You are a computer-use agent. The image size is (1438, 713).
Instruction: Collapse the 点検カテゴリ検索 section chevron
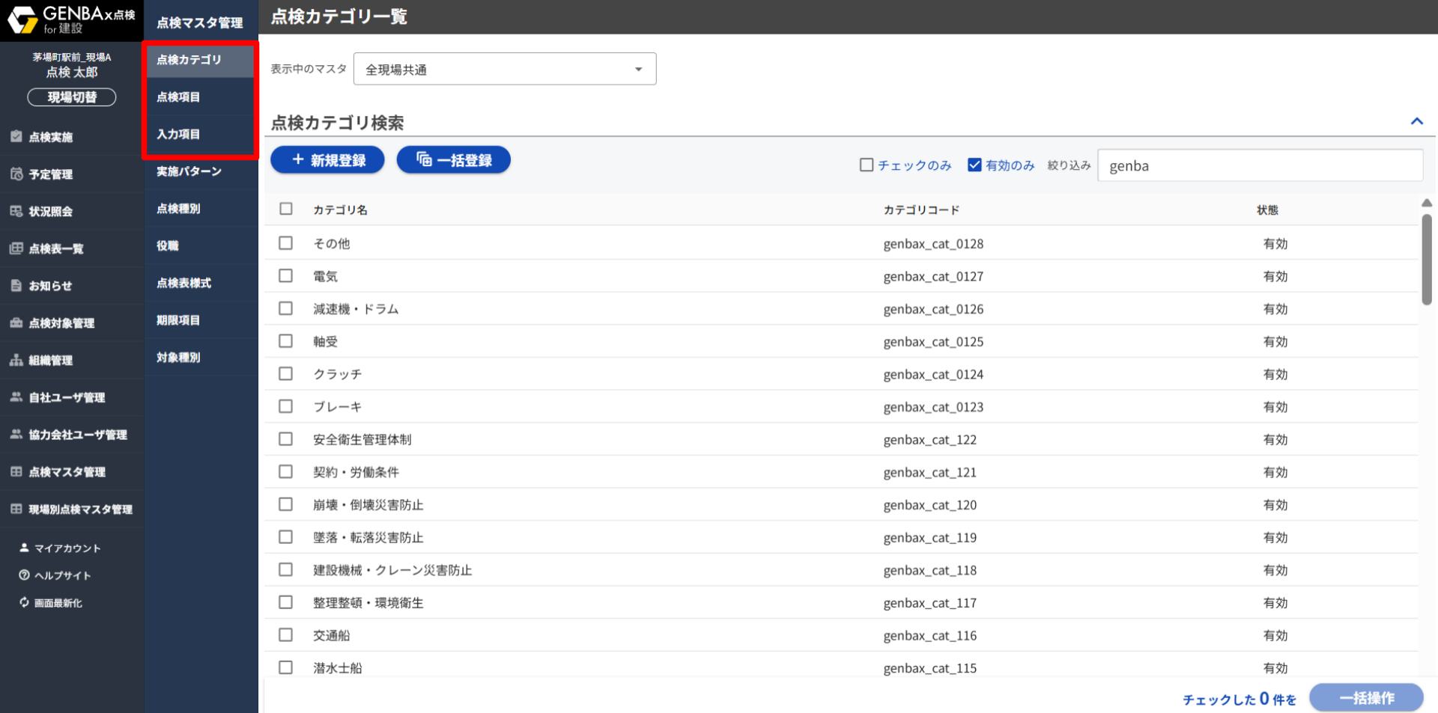(1416, 121)
